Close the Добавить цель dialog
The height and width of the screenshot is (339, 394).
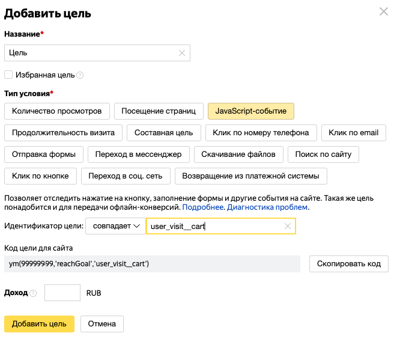pyautogui.click(x=383, y=12)
